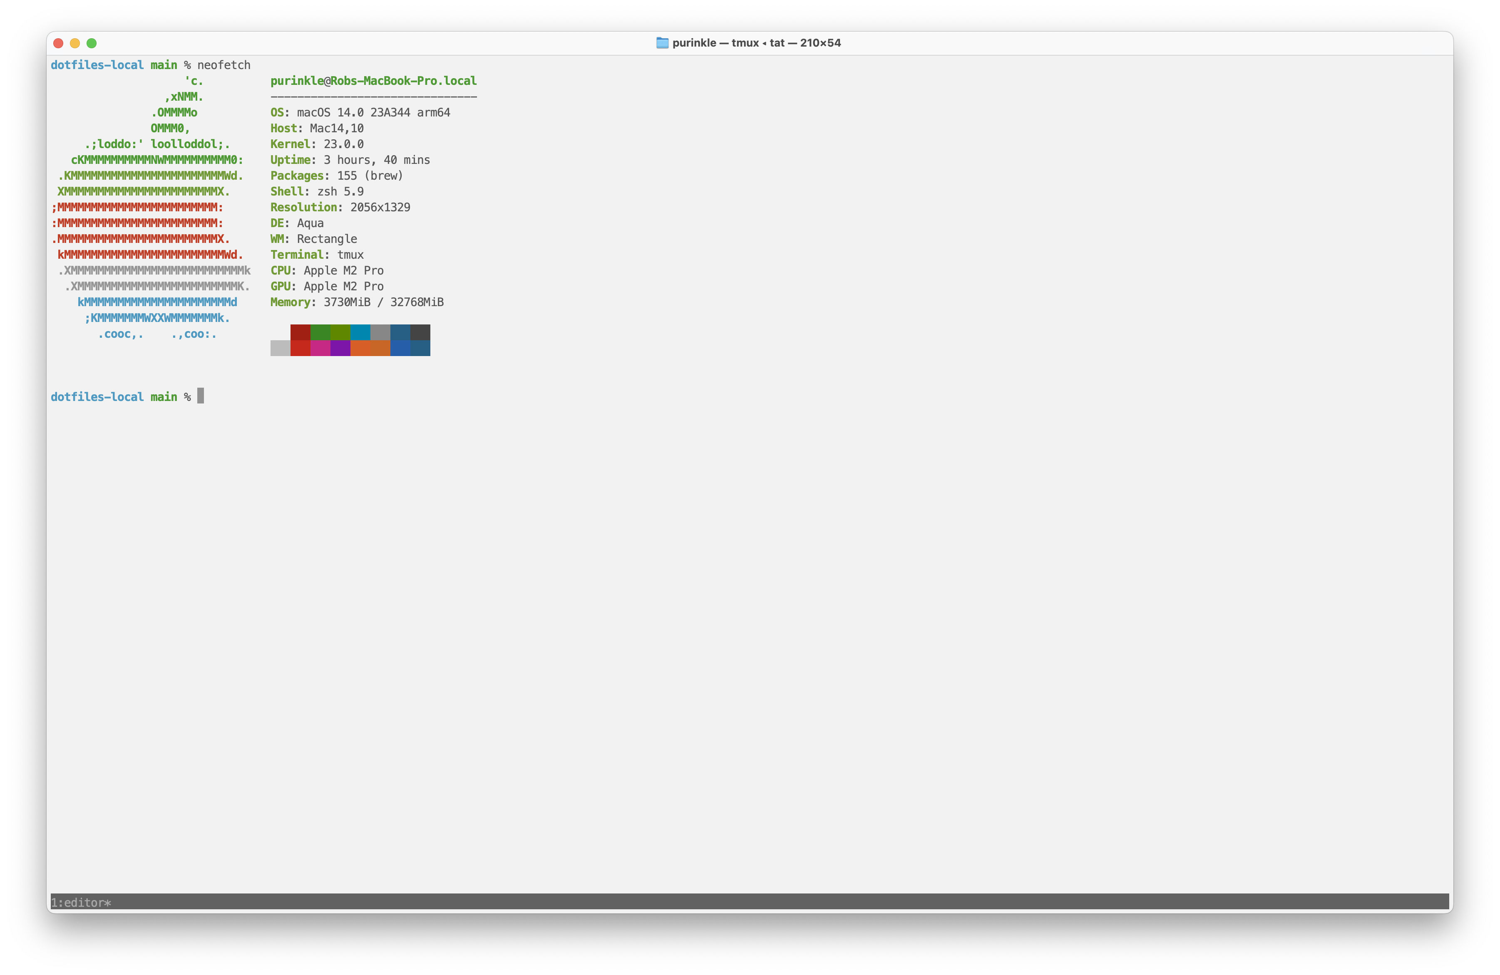Click the purinkle@Robs-MacBook-Pro.local hostname text
The image size is (1500, 975).
point(373,81)
